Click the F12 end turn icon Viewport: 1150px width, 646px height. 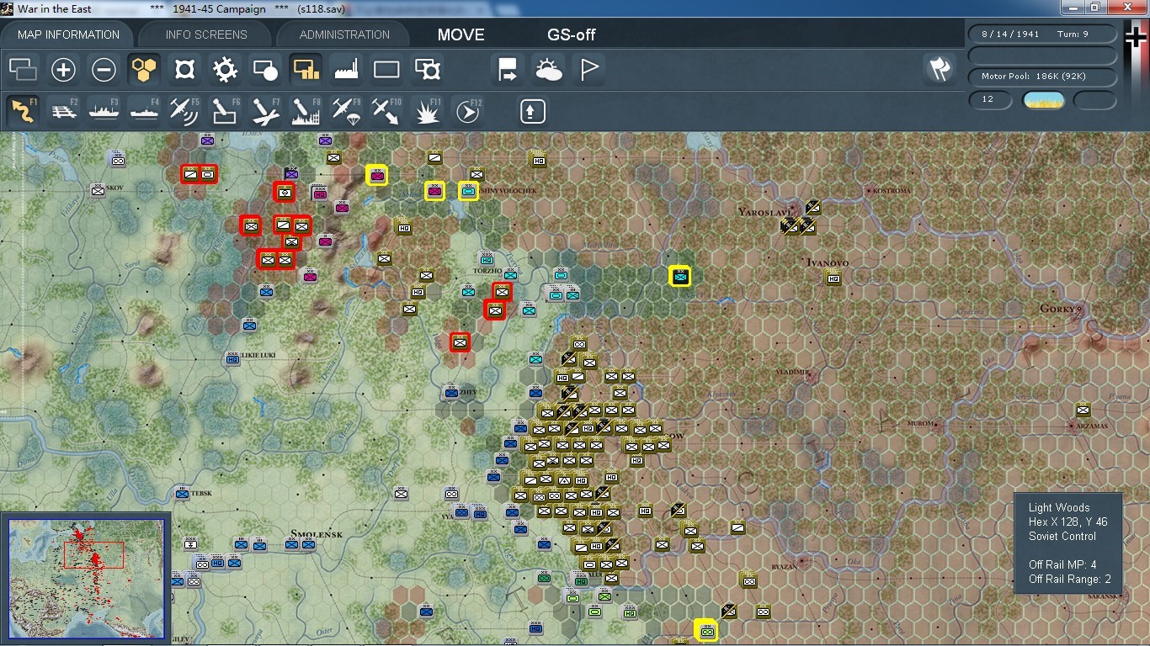pyautogui.click(x=468, y=111)
